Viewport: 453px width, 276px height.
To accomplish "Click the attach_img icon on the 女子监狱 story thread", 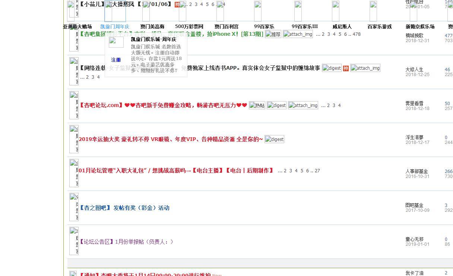I will 365,68.
